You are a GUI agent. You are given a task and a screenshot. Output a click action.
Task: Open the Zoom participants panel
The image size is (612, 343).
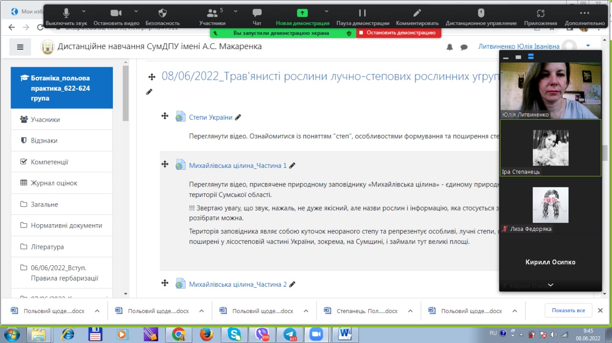tap(212, 16)
